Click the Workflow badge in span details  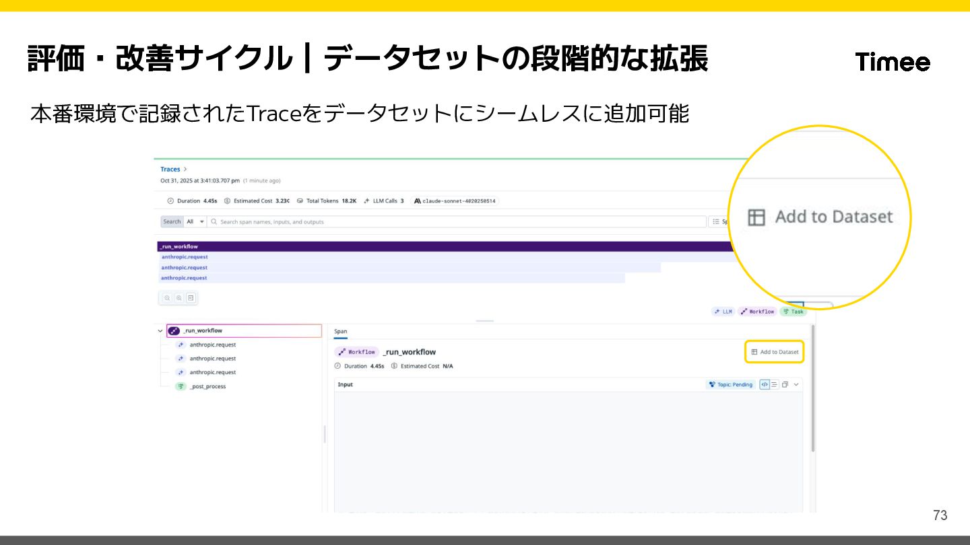(x=357, y=352)
